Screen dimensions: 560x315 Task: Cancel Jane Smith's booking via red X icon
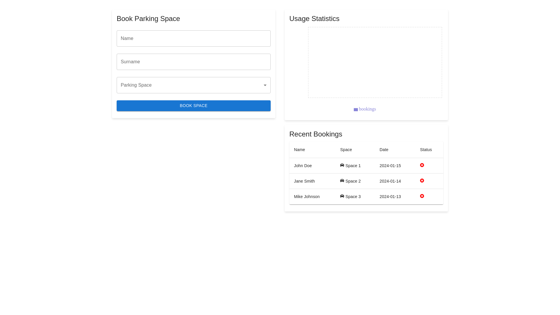(x=422, y=181)
